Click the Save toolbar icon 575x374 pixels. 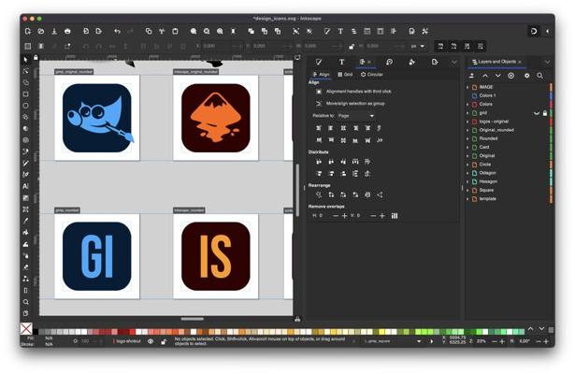pos(54,32)
